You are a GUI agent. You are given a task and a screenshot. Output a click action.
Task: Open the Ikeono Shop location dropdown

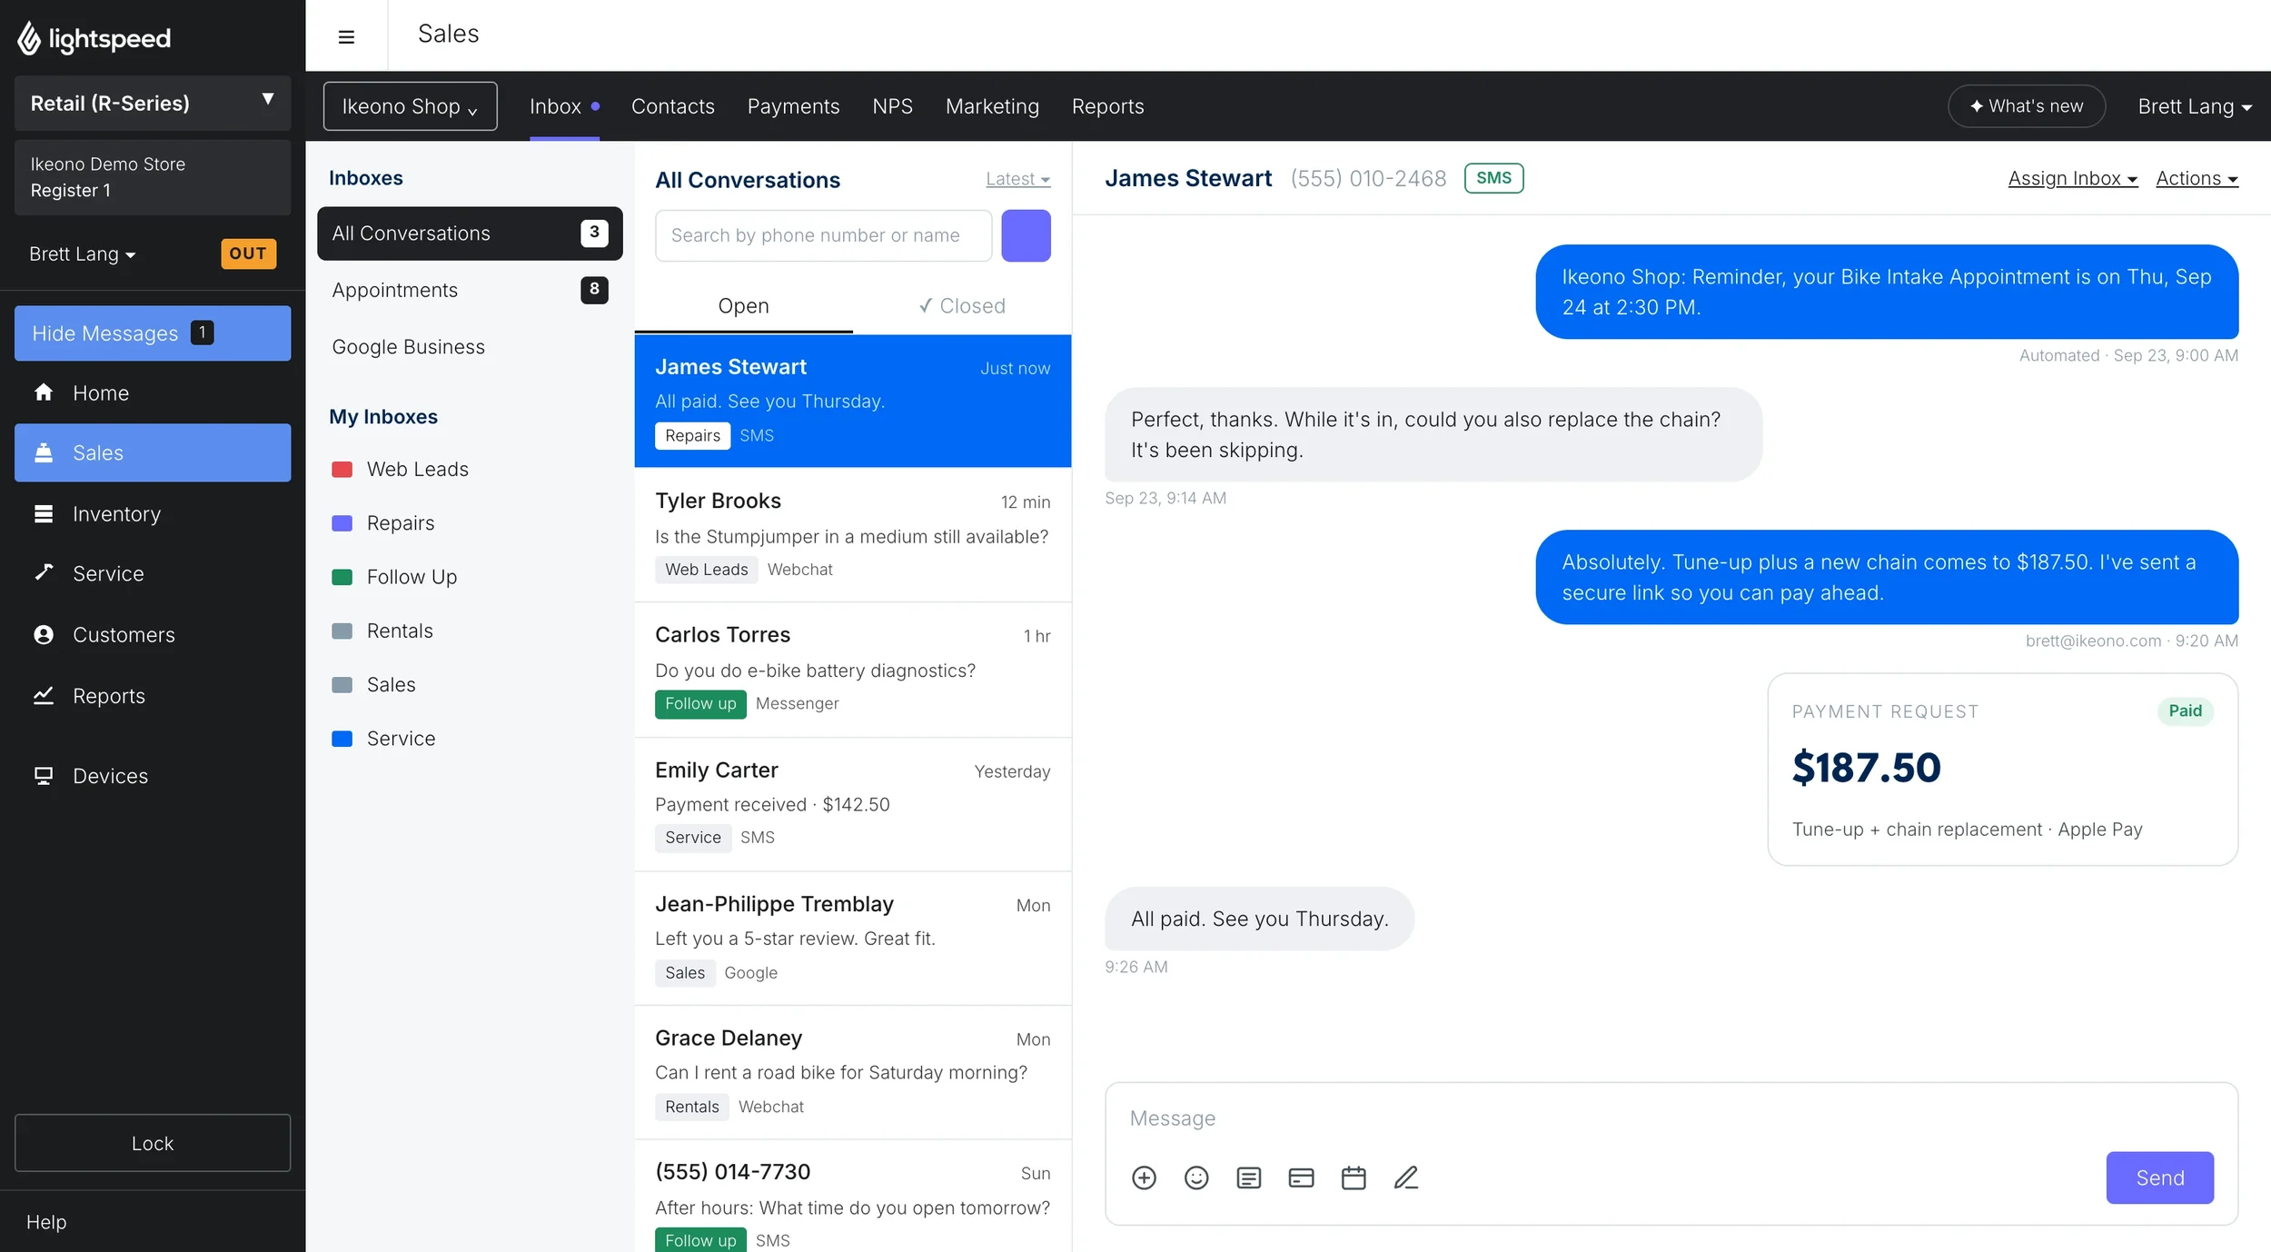[x=410, y=106]
